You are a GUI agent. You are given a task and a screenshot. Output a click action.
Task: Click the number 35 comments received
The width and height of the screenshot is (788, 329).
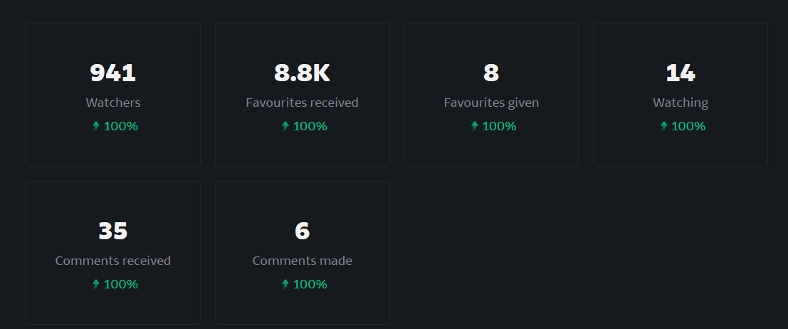tap(113, 231)
